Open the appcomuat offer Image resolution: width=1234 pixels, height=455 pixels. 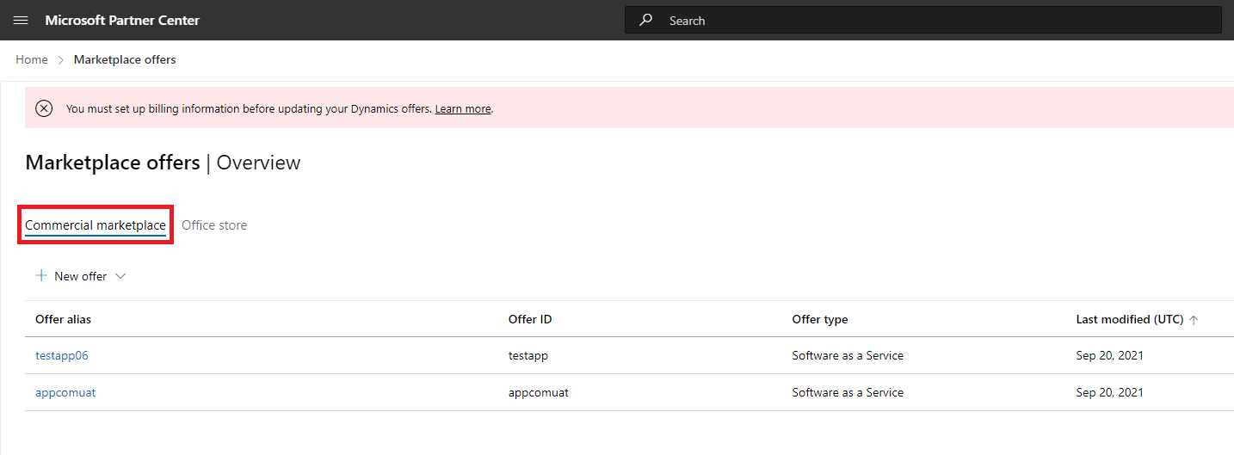tap(65, 392)
